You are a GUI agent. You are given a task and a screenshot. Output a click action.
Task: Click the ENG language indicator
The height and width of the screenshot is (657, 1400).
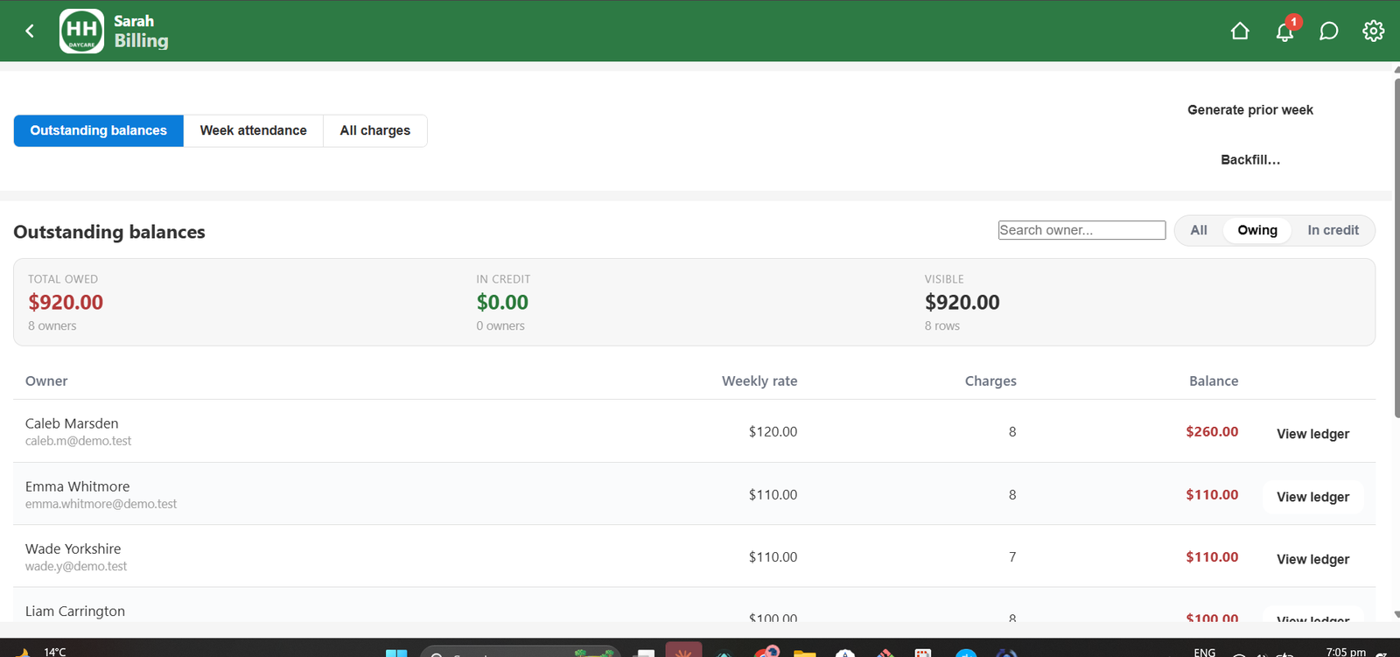pyautogui.click(x=1205, y=652)
